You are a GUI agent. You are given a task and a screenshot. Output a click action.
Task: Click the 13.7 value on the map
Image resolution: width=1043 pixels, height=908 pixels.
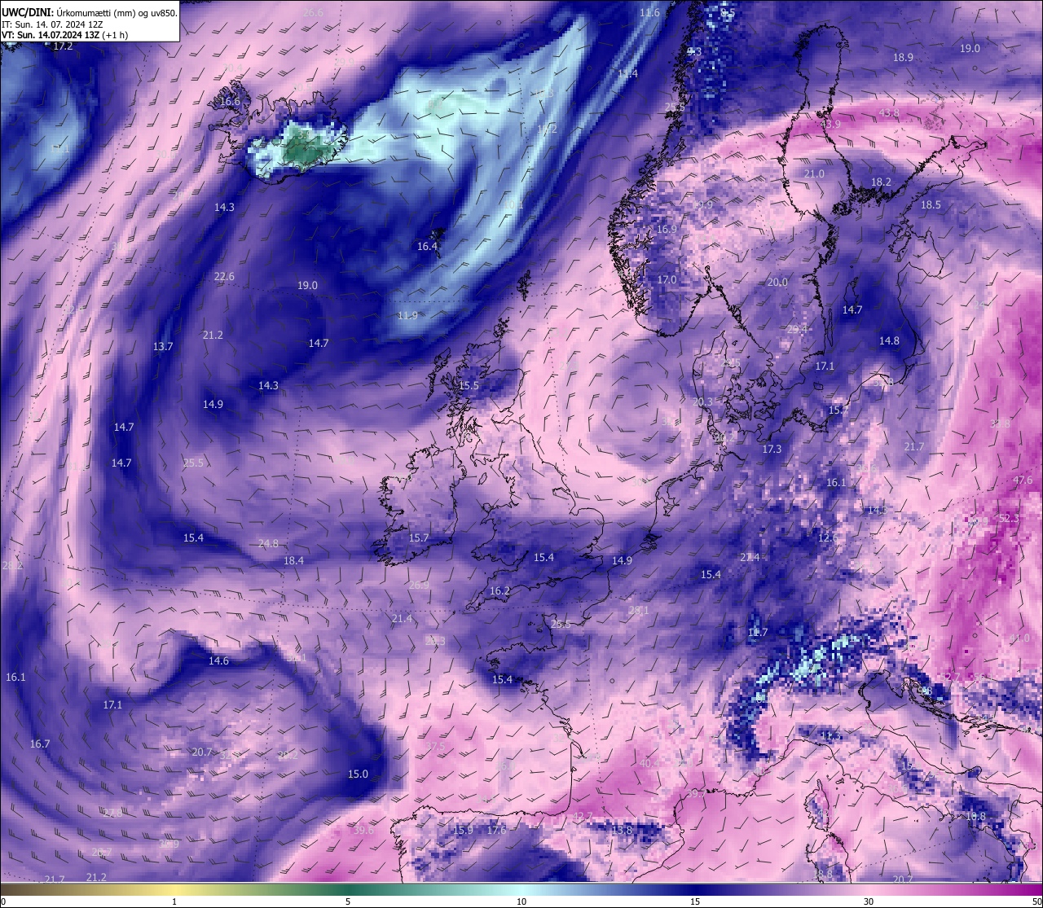pyautogui.click(x=163, y=347)
